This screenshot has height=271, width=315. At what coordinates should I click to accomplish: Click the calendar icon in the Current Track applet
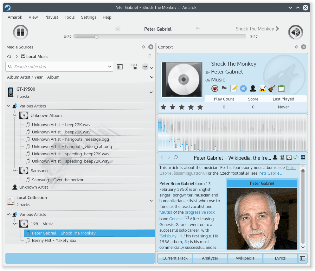pyautogui.click(x=281, y=88)
